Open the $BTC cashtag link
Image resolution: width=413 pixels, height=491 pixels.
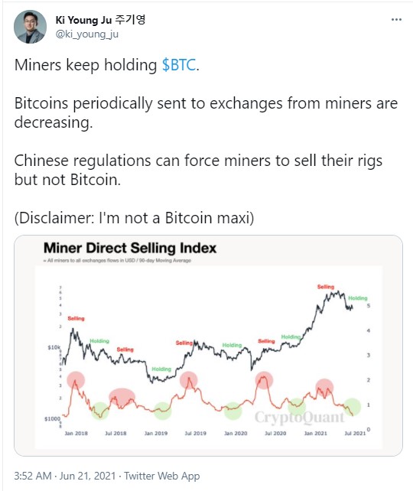(179, 65)
